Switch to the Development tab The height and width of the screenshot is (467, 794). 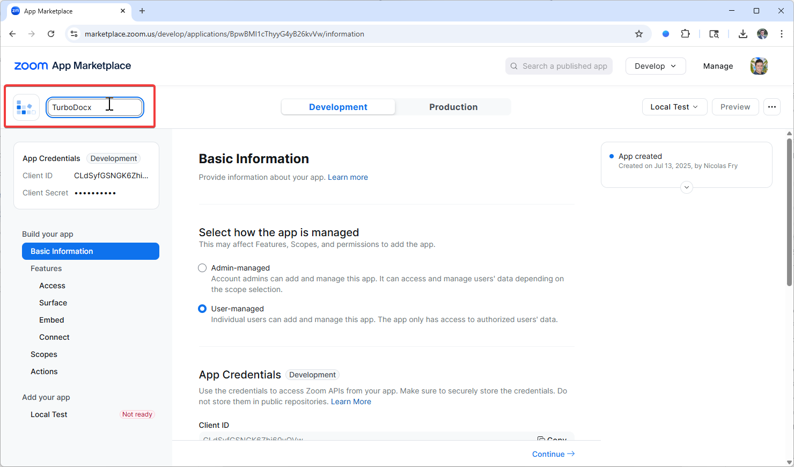338,107
